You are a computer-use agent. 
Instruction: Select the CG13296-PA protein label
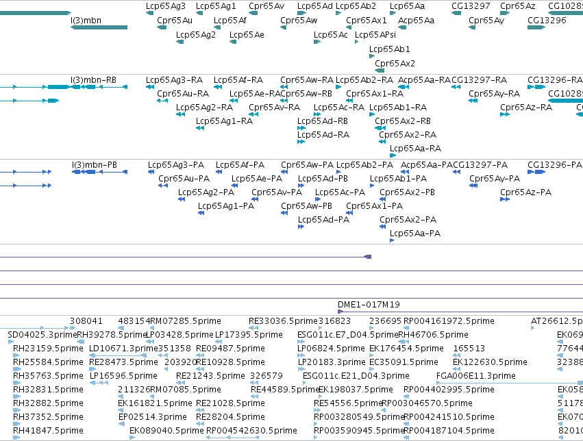555,165
